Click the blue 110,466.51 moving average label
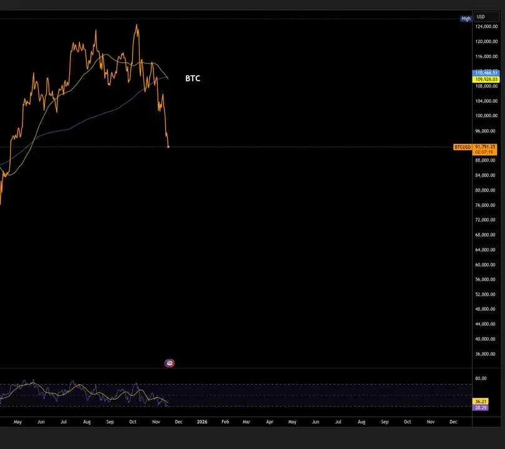Screen dimensions: 505x449 (486, 73)
